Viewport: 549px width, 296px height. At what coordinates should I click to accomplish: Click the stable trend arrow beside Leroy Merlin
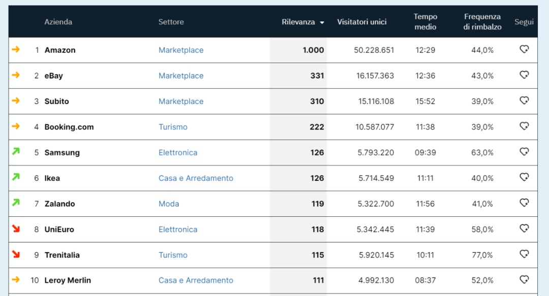[16, 280]
